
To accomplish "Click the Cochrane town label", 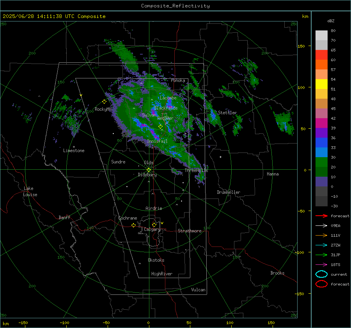I will click(x=128, y=218).
